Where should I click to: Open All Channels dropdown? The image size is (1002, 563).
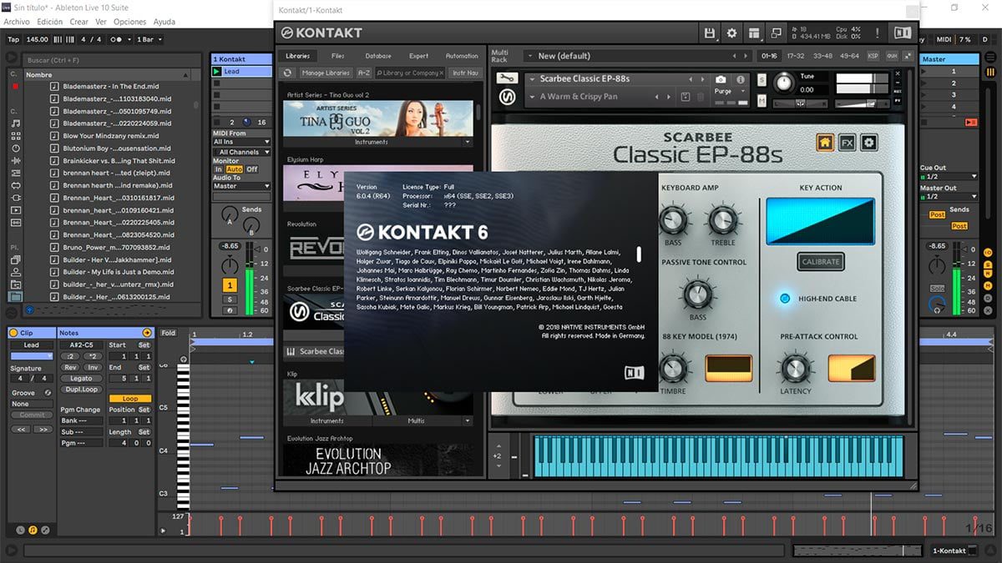point(241,153)
